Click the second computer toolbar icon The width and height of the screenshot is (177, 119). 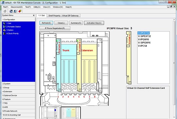(15, 11)
